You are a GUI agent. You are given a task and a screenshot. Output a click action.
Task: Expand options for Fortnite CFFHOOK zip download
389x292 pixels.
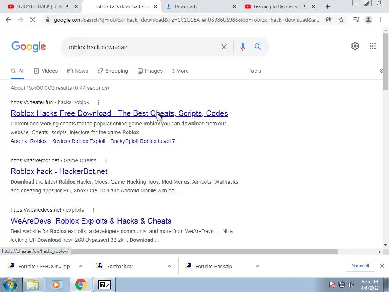pos(81,266)
